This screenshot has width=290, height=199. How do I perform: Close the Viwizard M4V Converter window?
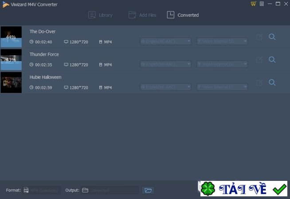[x=286, y=4]
